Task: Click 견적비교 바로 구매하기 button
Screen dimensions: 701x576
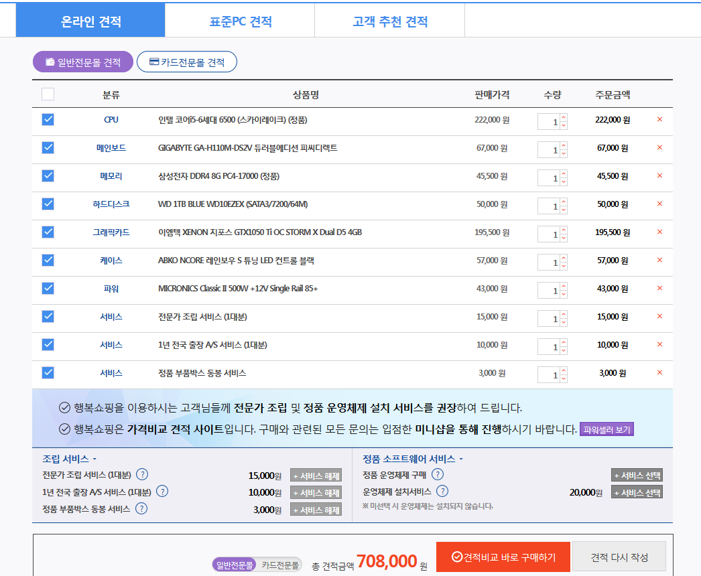Action: [503, 557]
